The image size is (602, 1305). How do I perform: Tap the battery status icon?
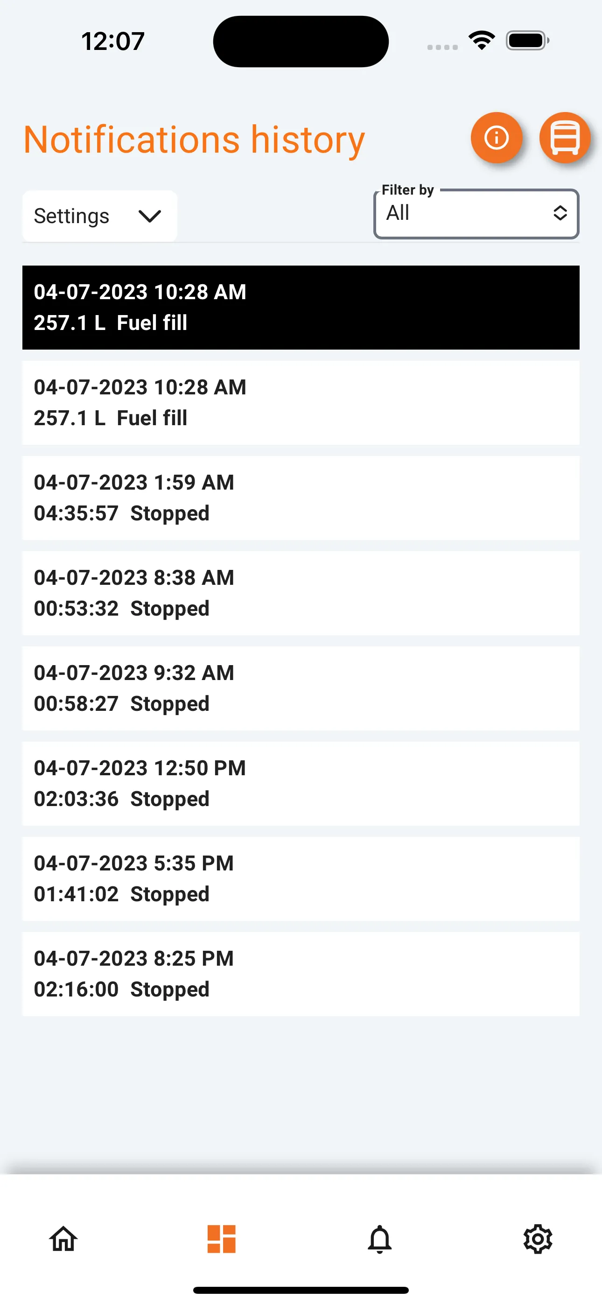pos(527,41)
